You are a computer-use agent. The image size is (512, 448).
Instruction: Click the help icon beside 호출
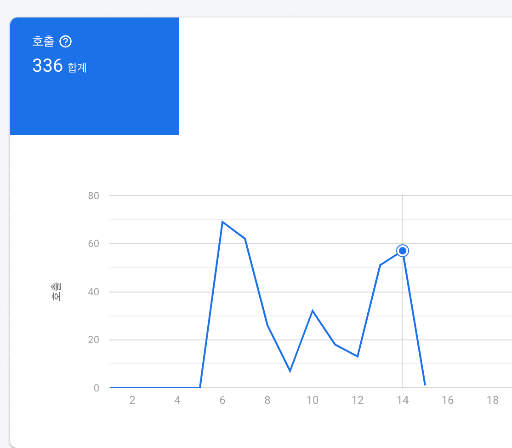(x=66, y=42)
